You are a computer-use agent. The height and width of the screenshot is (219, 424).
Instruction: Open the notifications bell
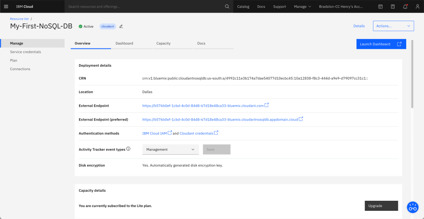pos(405,6)
